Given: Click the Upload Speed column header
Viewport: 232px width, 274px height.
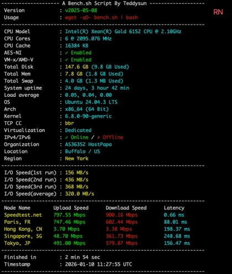Looking at the screenshot, I should tap(71, 208).
